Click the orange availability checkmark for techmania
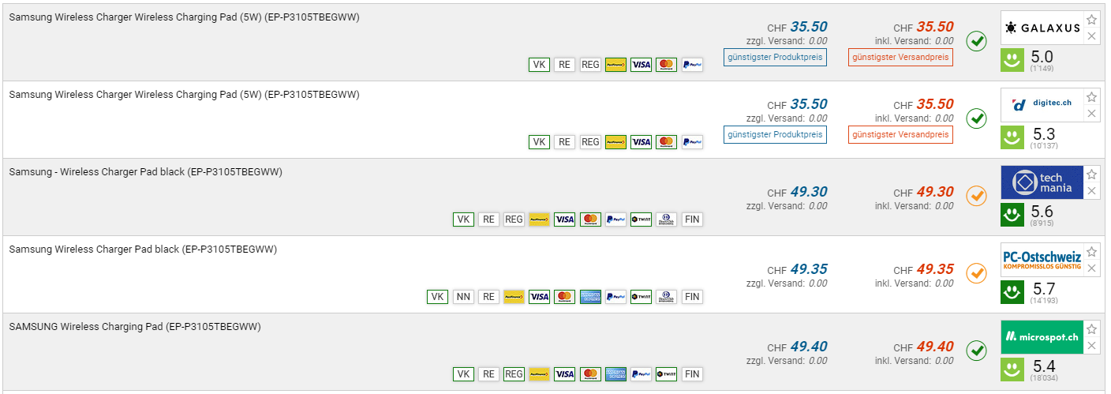The height and width of the screenshot is (394, 1111). (x=977, y=196)
